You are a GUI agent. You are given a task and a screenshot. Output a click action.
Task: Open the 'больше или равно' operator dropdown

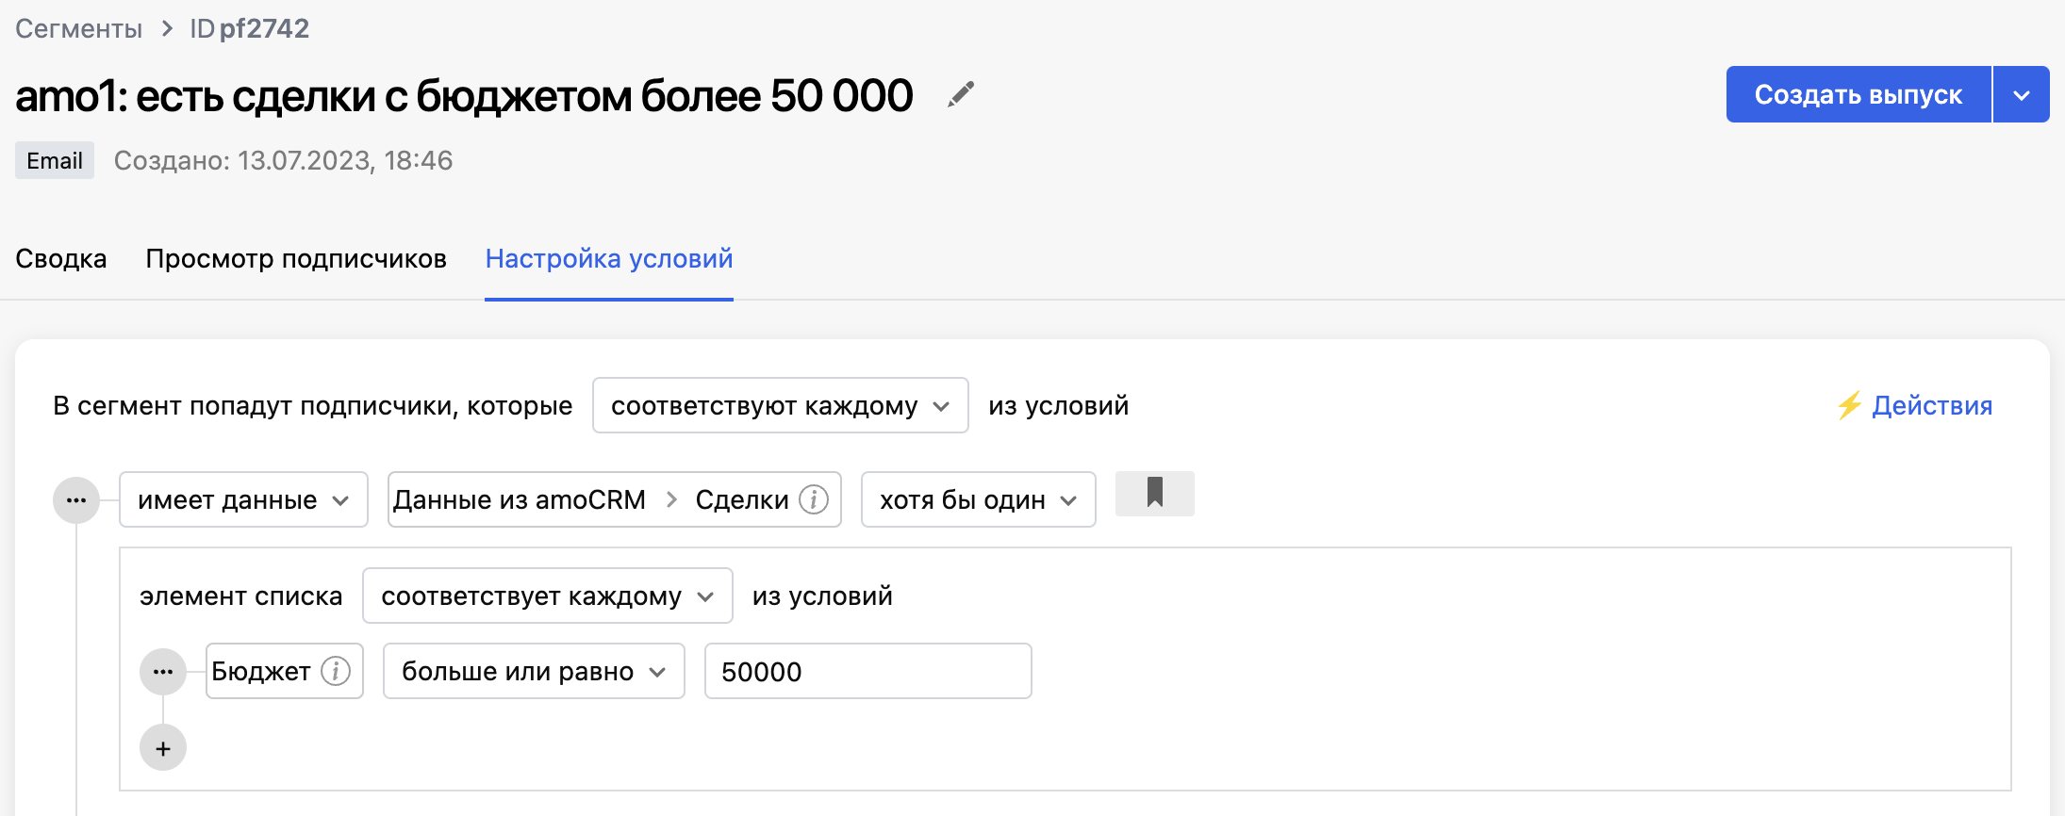(x=534, y=672)
